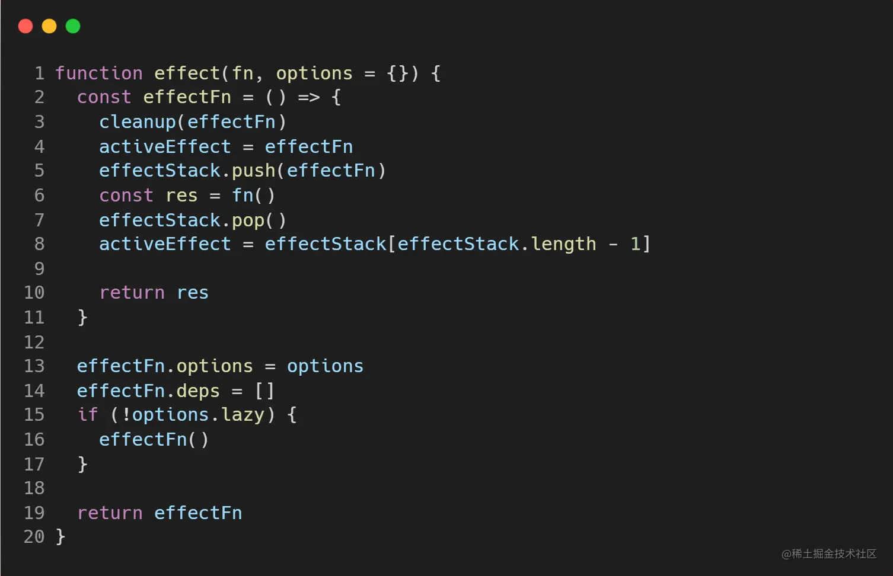Click line number 11
Screen dimensions: 893x576
34,318
